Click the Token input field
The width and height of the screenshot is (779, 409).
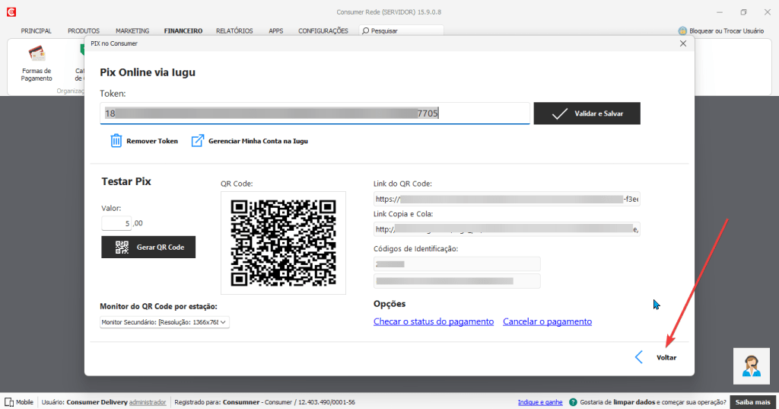tap(315, 113)
